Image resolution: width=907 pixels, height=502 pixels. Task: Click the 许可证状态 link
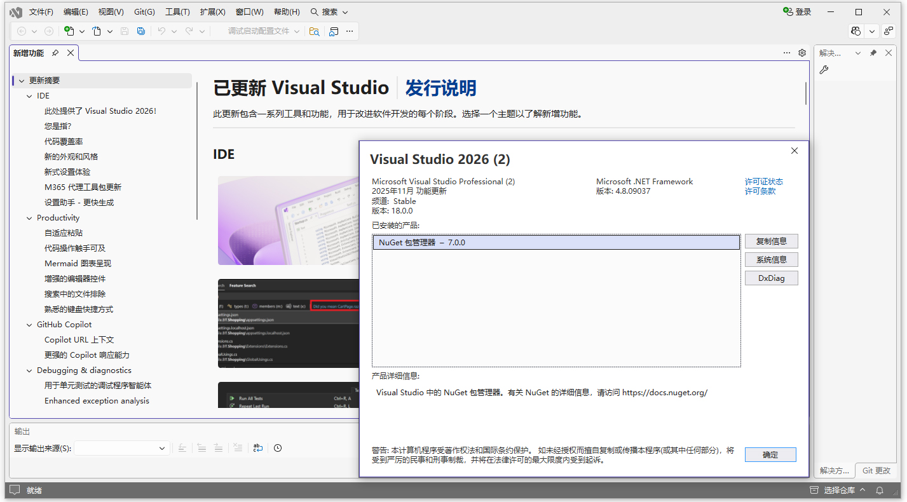[x=764, y=181]
